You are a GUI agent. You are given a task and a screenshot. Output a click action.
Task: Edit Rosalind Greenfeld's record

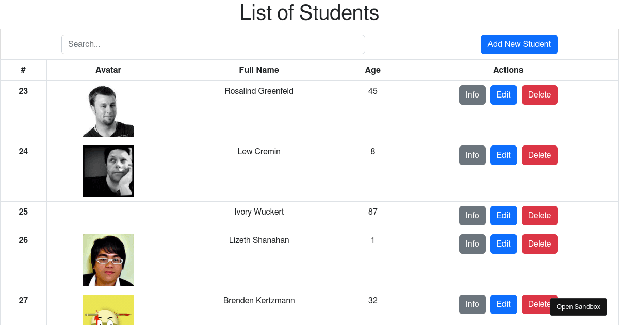point(503,95)
